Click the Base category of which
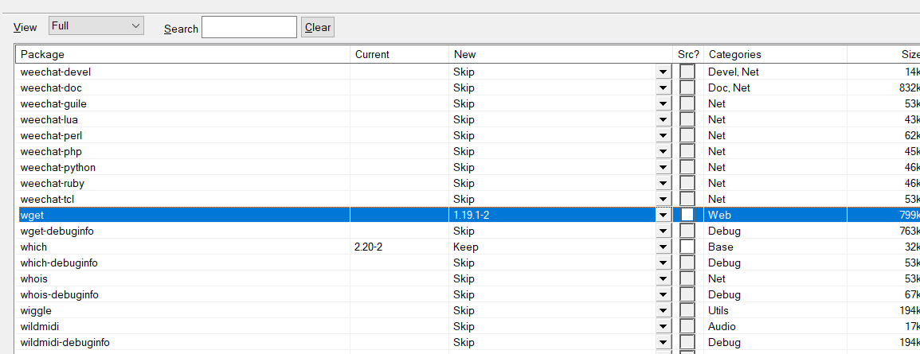 [x=721, y=247]
